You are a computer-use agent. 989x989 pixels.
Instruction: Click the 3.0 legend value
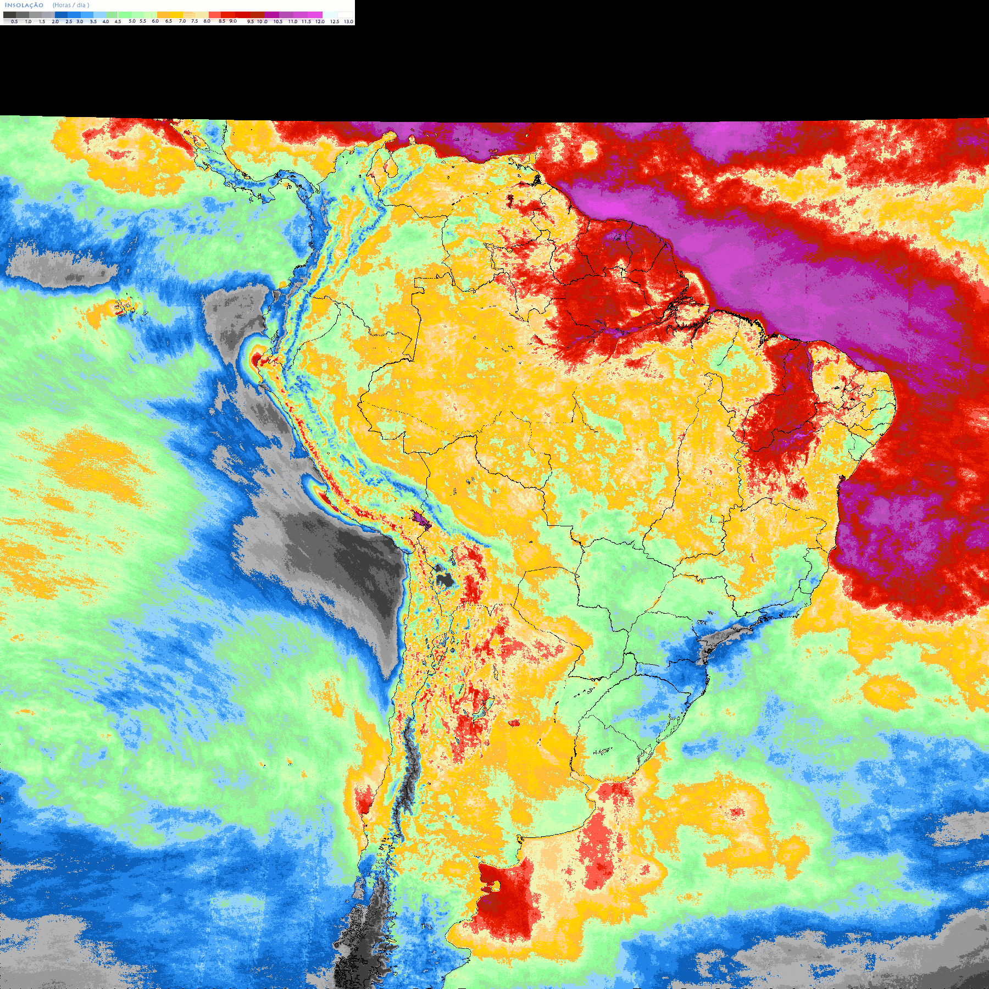coord(80,21)
